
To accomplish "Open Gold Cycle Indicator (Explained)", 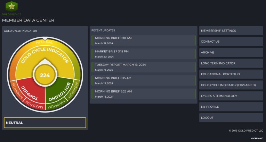I will (231, 85).
